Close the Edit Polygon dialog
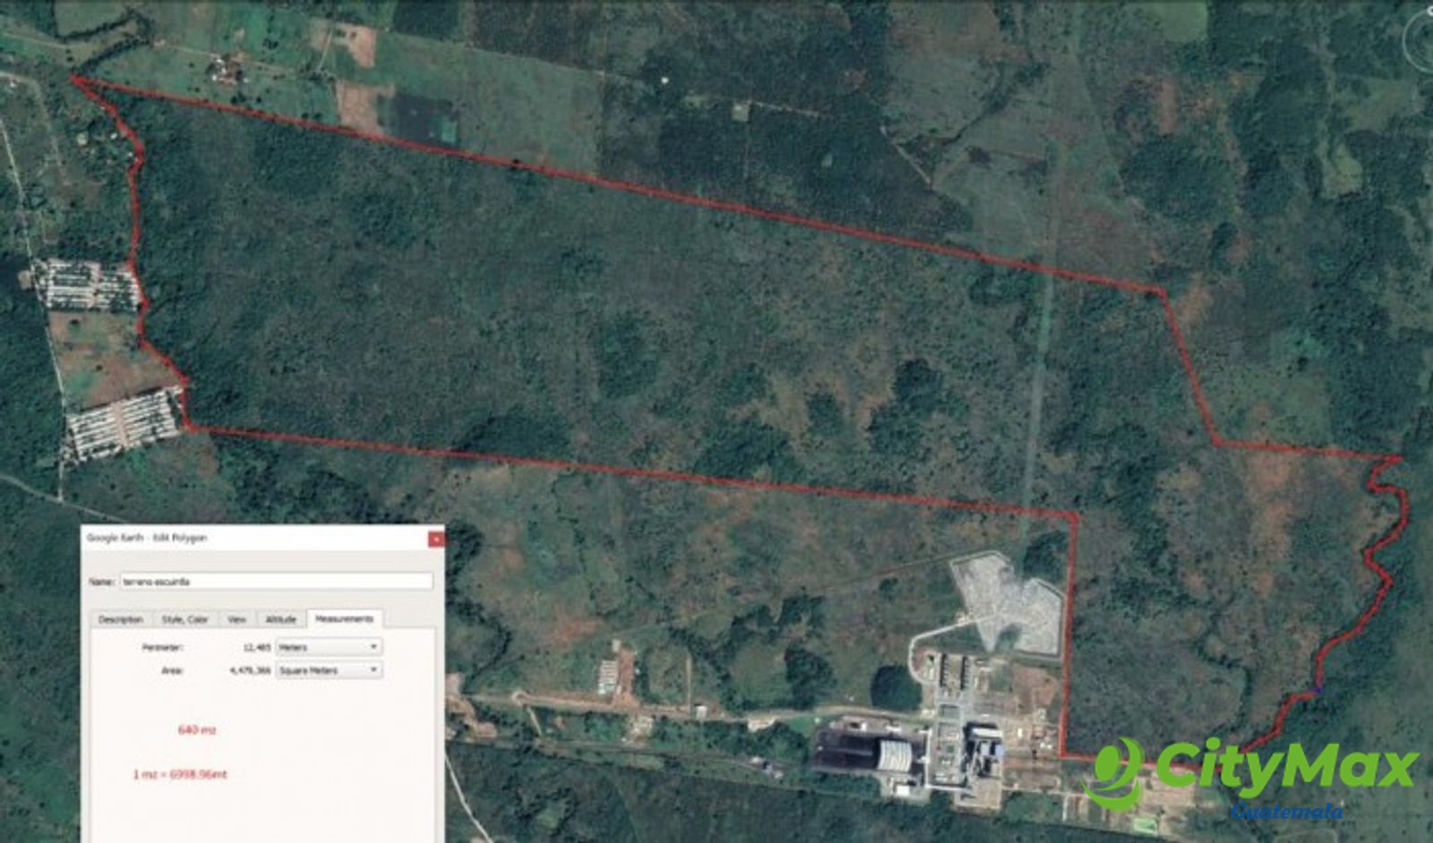 pos(437,538)
